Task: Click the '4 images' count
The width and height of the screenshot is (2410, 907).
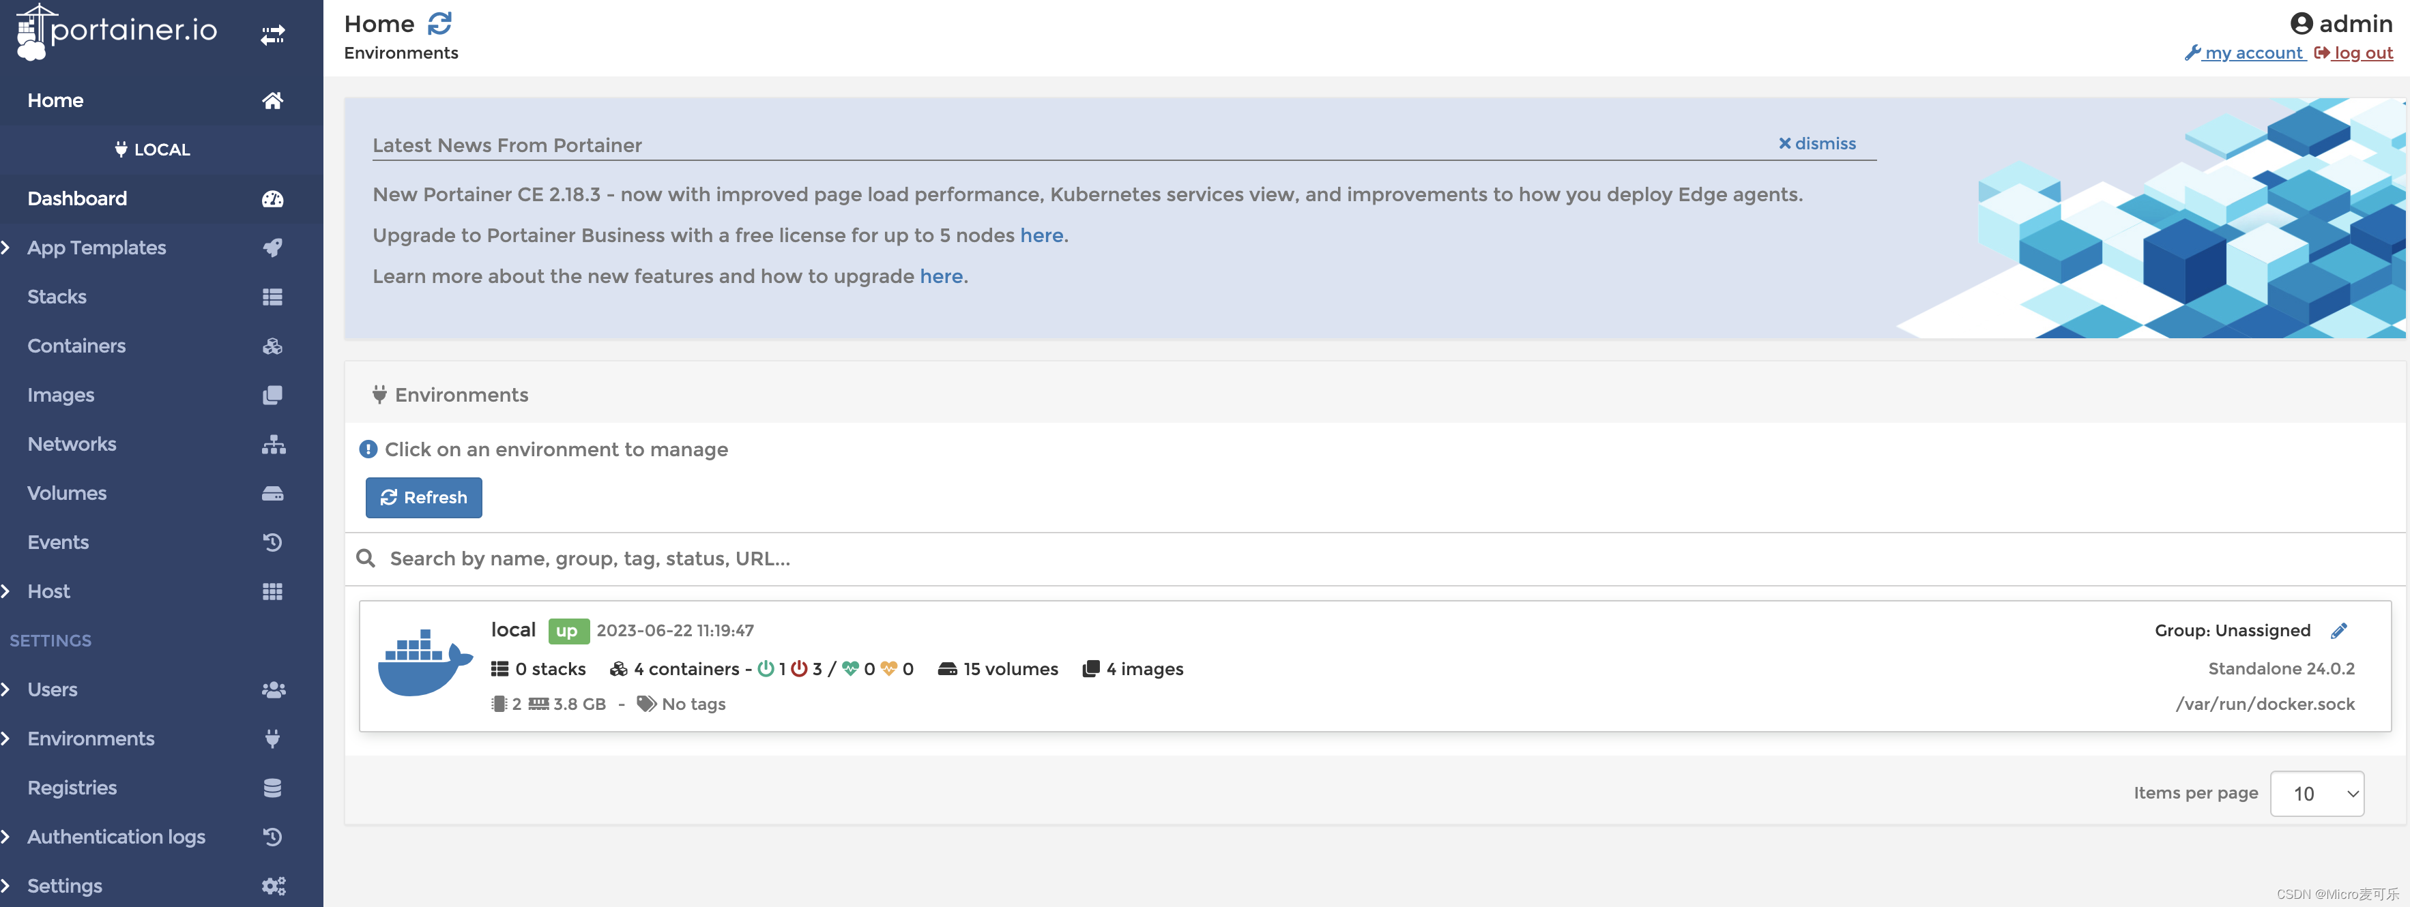Action: pos(1133,668)
